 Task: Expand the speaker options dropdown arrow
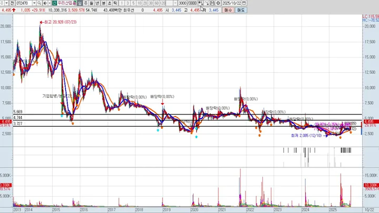pyautogui.click(x=49, y=3)
